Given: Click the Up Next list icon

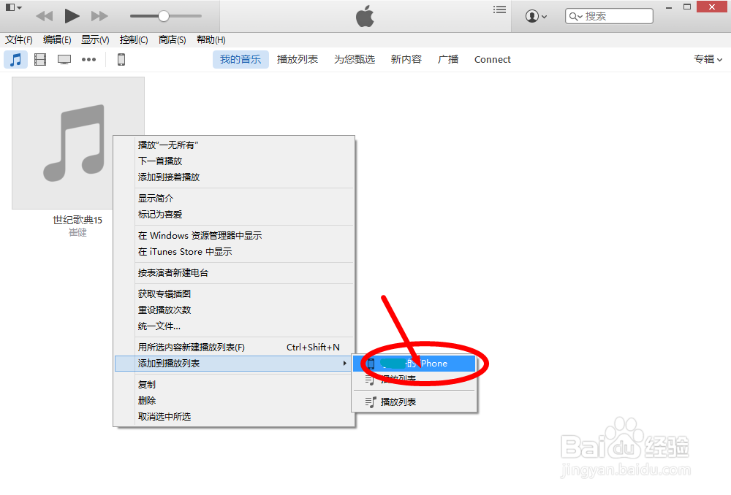Looking at the screenshot, I should pyautogui.click(x=499, y=9).
